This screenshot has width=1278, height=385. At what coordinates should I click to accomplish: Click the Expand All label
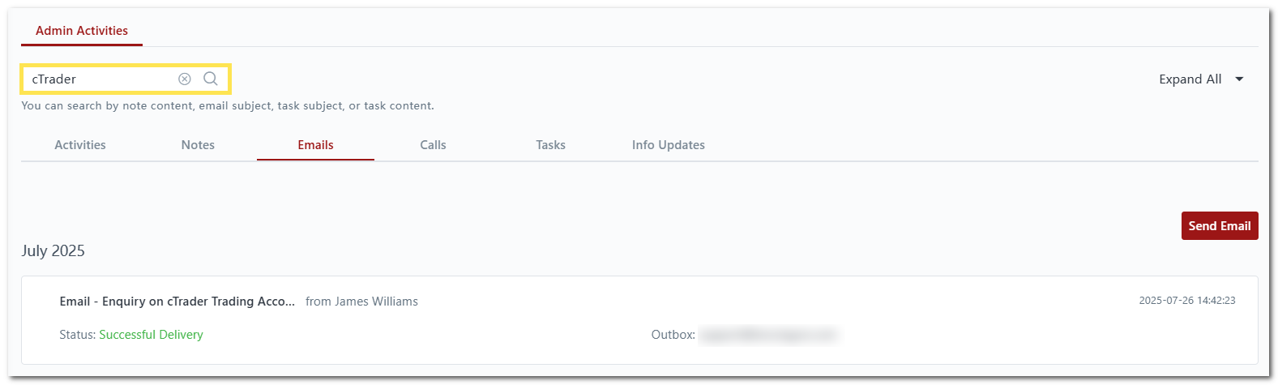[1190, 79]
